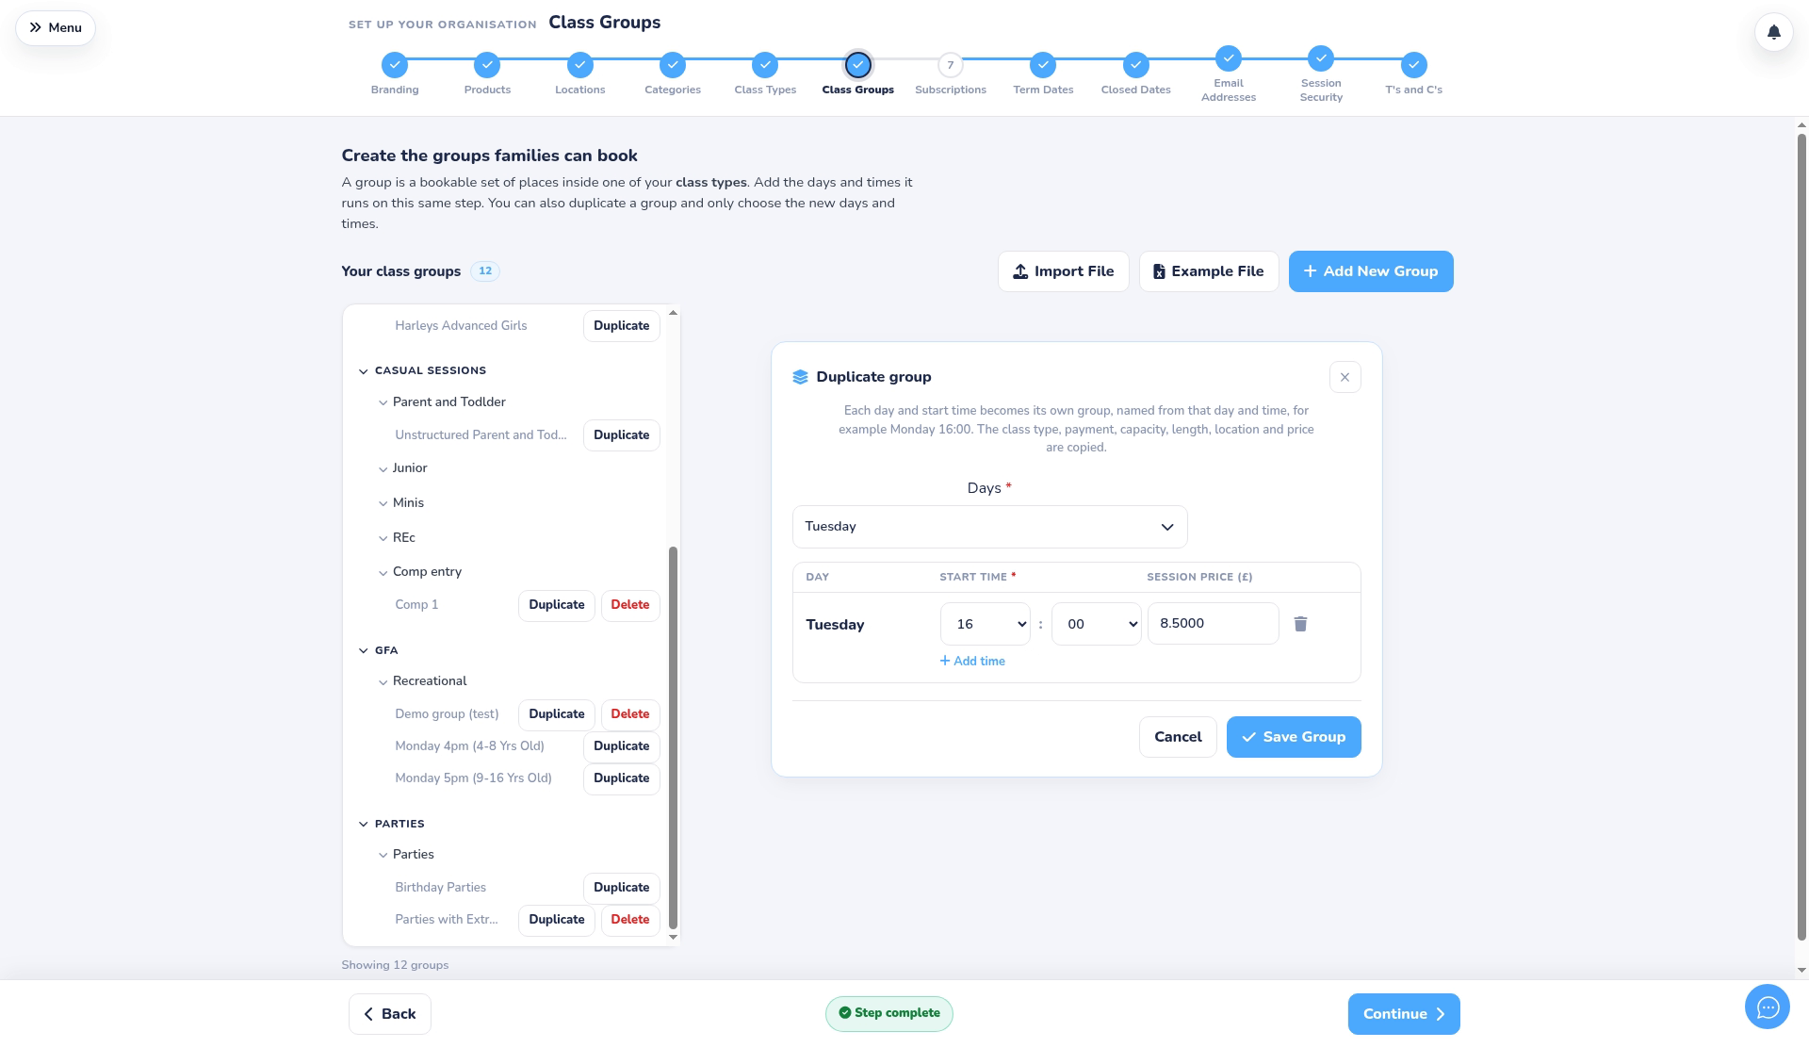Collapse the PARTIES category
1809x1048 pixels.
364,824
